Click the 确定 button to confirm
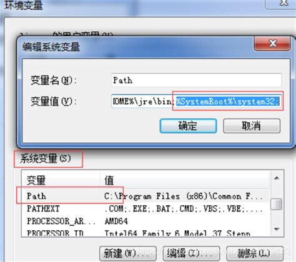 click(188, 126)
